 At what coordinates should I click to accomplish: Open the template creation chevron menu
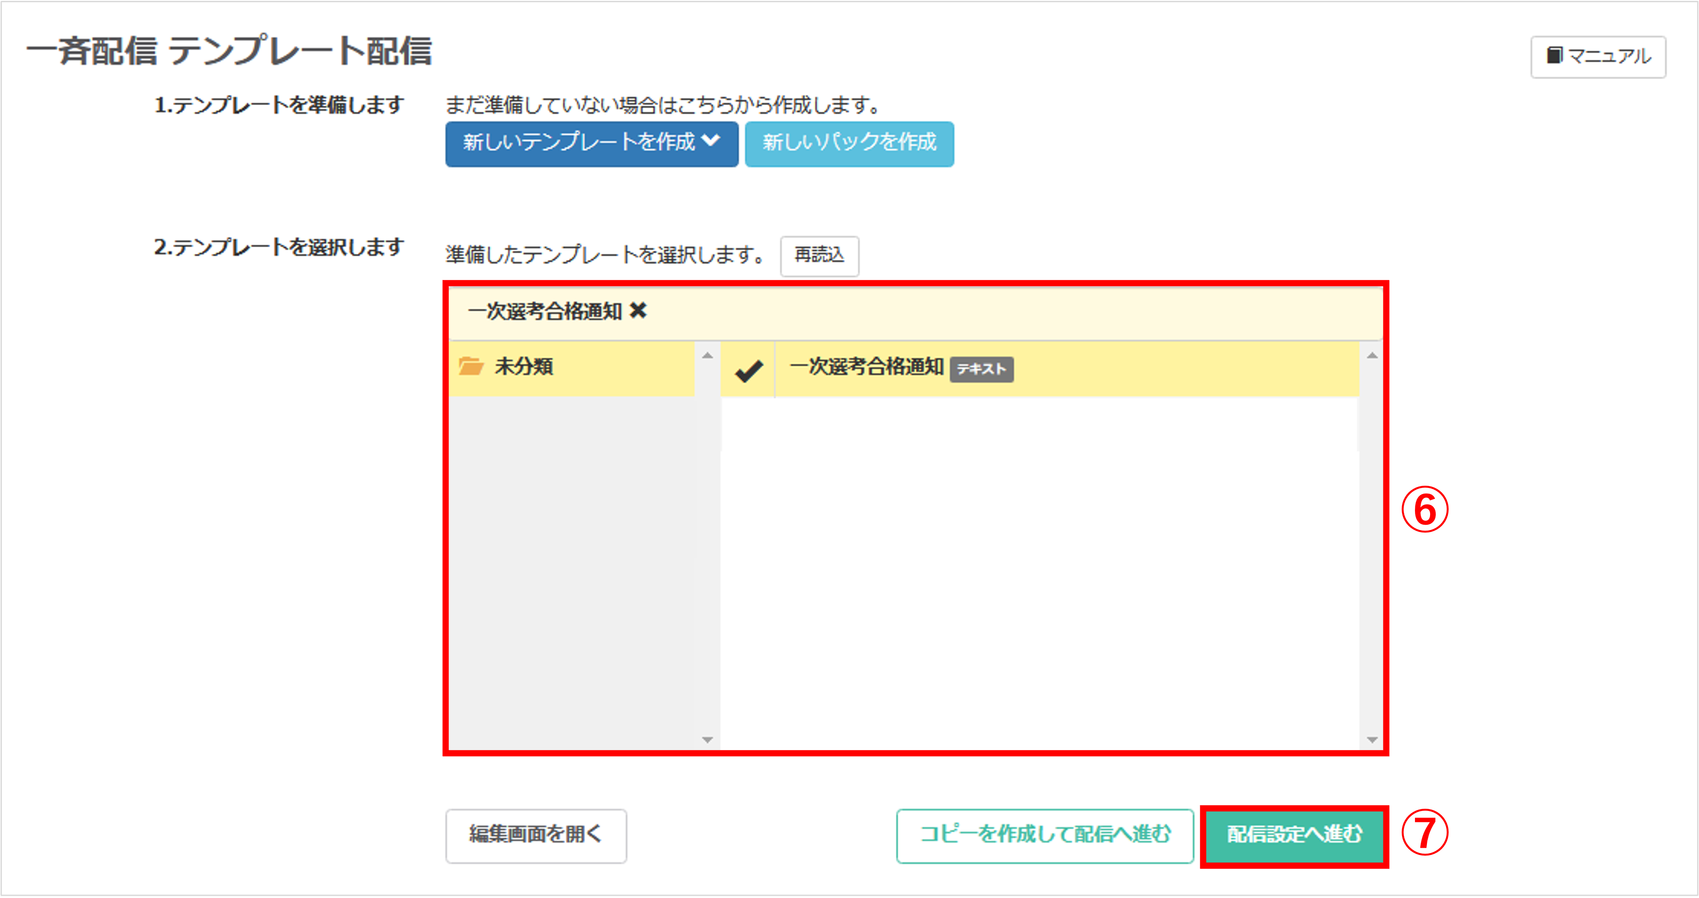(x=712, y=144)
